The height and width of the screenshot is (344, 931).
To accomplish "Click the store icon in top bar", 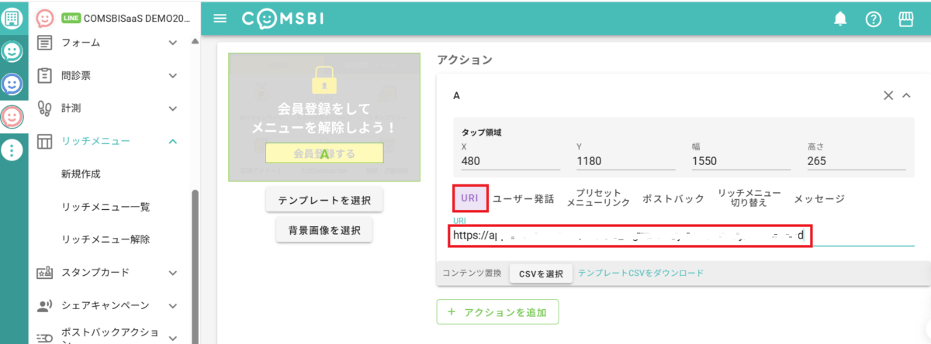I will 905,19.
